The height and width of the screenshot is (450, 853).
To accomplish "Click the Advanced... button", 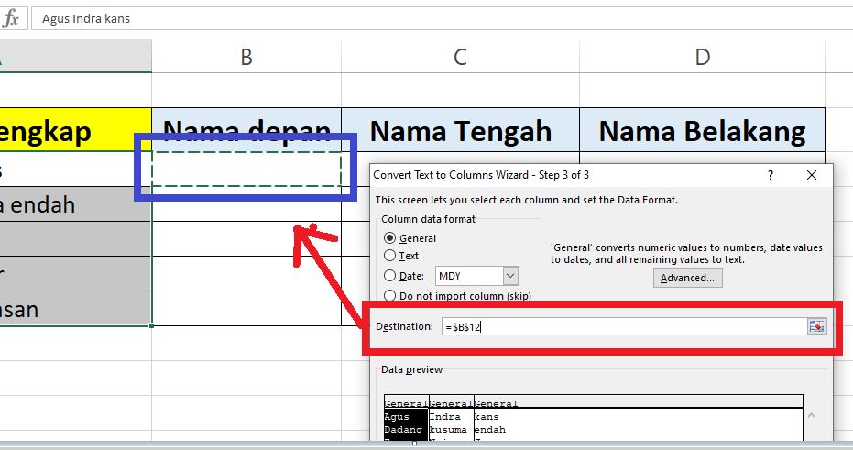I will 687,278.
